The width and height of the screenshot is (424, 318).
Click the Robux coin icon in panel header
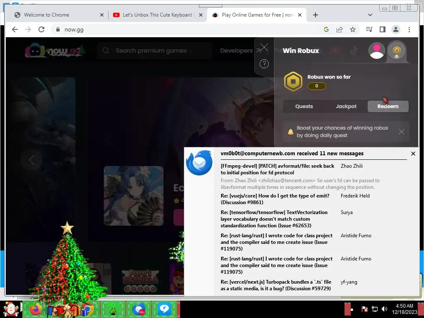pos(397,51)
